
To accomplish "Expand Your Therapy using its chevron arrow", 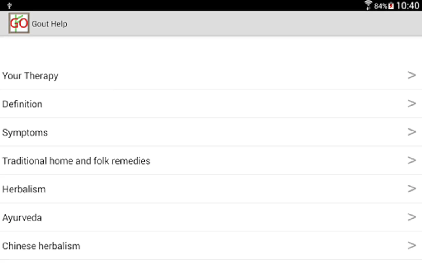I will click(412, 75).
